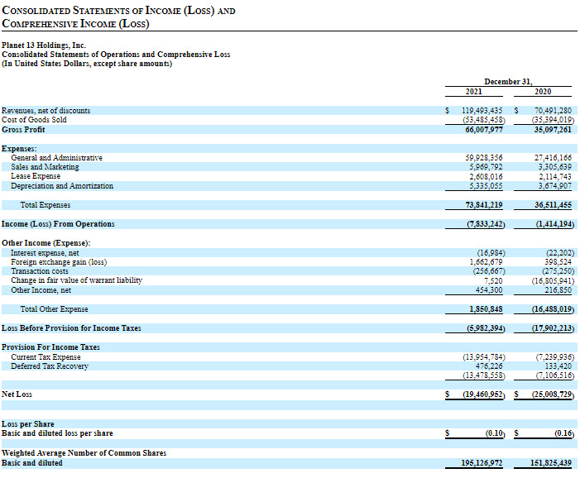Select the 'Transaction costs' row label
Image resolution: width=580 pixels, height=478 pixels.
tap(40, 271)
